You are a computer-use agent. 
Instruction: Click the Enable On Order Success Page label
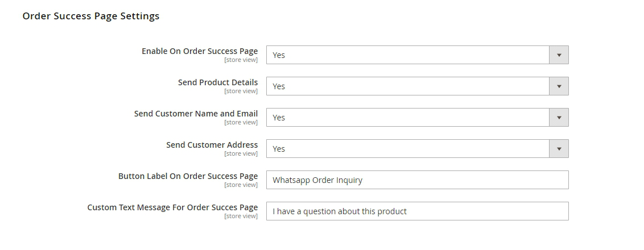(200, 51)
